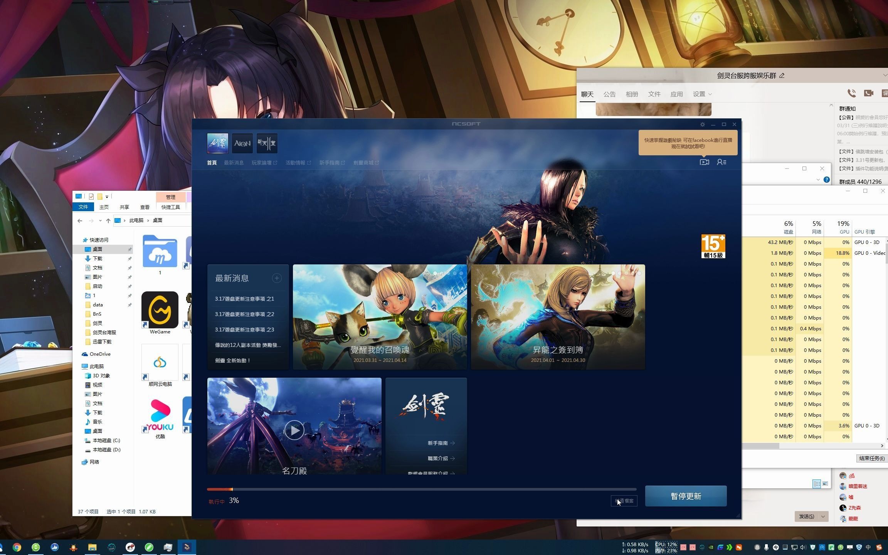Screen dimensions: 888x555
Task: Select OneDrive in Explorer sidebar
Action: [x=100, y=354]
